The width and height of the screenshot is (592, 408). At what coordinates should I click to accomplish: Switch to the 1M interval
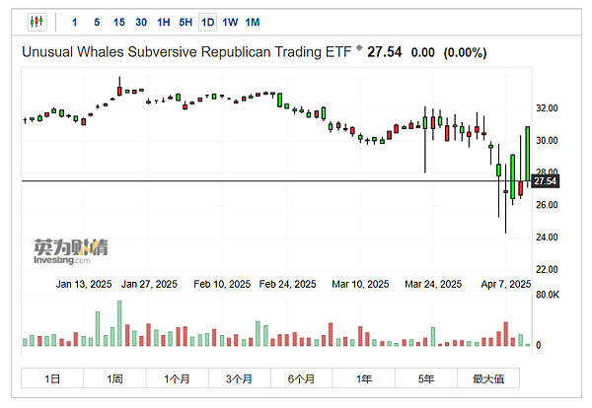[253, 23]
